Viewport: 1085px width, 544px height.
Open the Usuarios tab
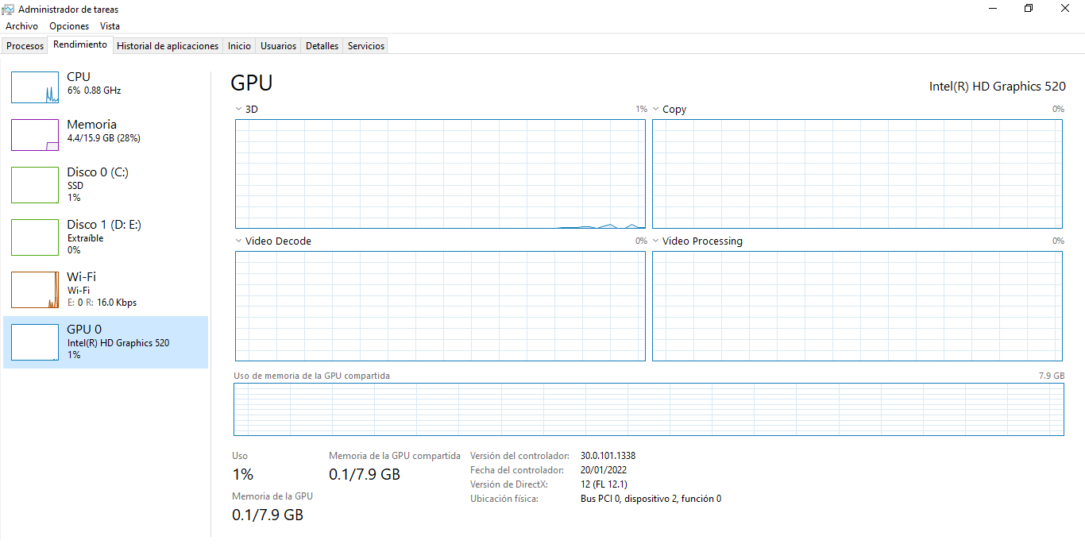[278, 46]
